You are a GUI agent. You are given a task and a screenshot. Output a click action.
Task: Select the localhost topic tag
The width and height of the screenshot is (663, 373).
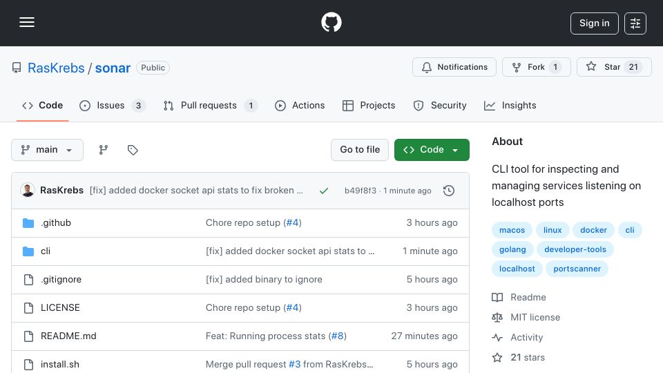click(x=517, y=269)
